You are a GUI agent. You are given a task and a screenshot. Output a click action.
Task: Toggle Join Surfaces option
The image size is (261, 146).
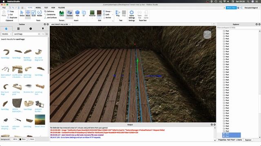(x=51, y=17)
